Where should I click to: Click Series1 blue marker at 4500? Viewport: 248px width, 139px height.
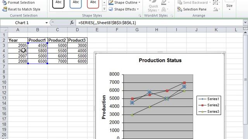point(132,103)
